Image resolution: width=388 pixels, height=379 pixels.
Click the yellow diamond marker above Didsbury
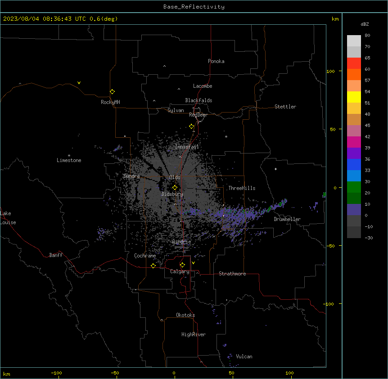[x=175, y=188]
